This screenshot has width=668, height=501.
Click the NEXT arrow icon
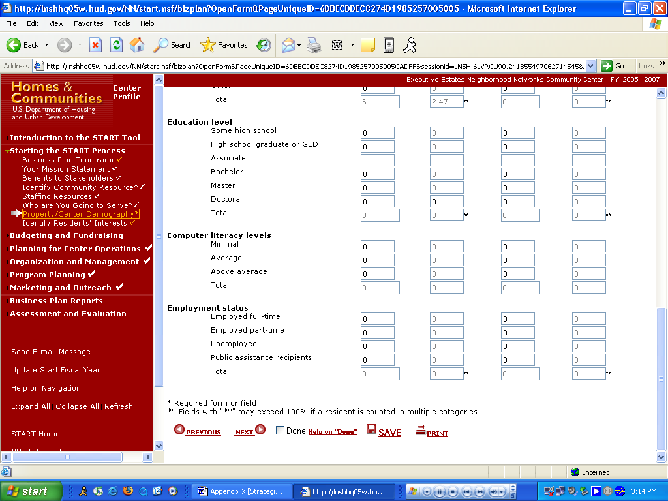tap(260, 429)
